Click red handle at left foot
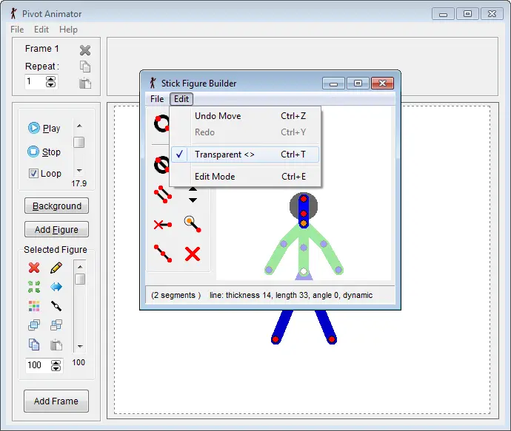 pyautogui.click(x=275, y=339)
